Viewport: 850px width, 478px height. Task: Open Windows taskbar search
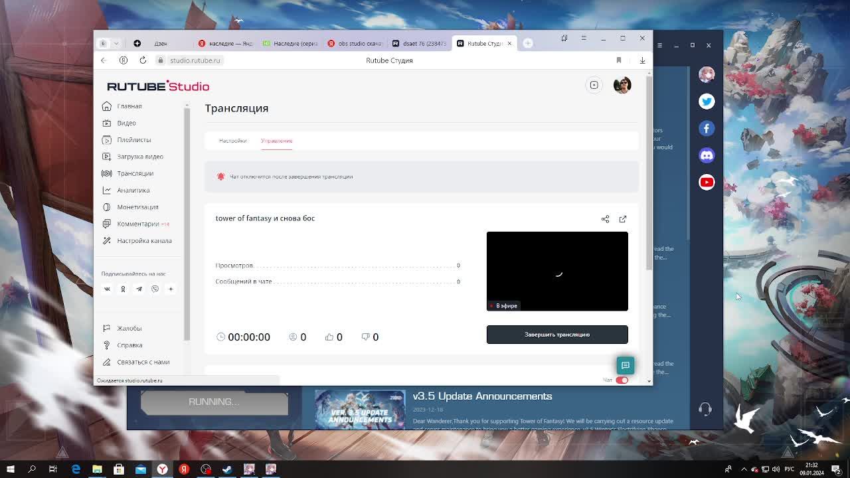click(x=32, y=469)
